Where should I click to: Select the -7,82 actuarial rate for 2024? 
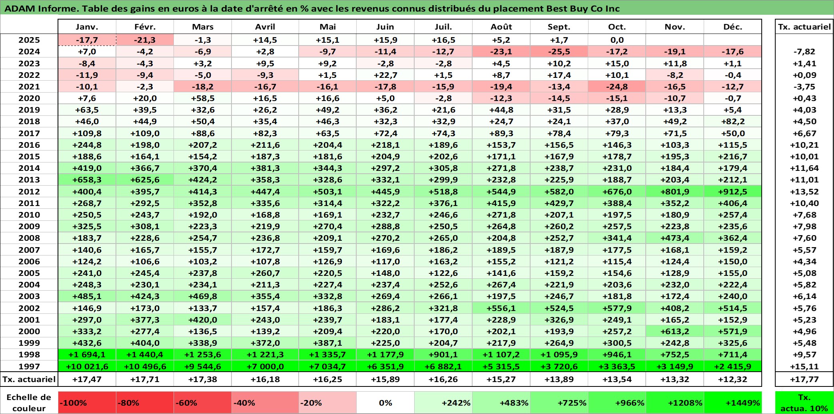pyautogui.click(x=804, y=52)
